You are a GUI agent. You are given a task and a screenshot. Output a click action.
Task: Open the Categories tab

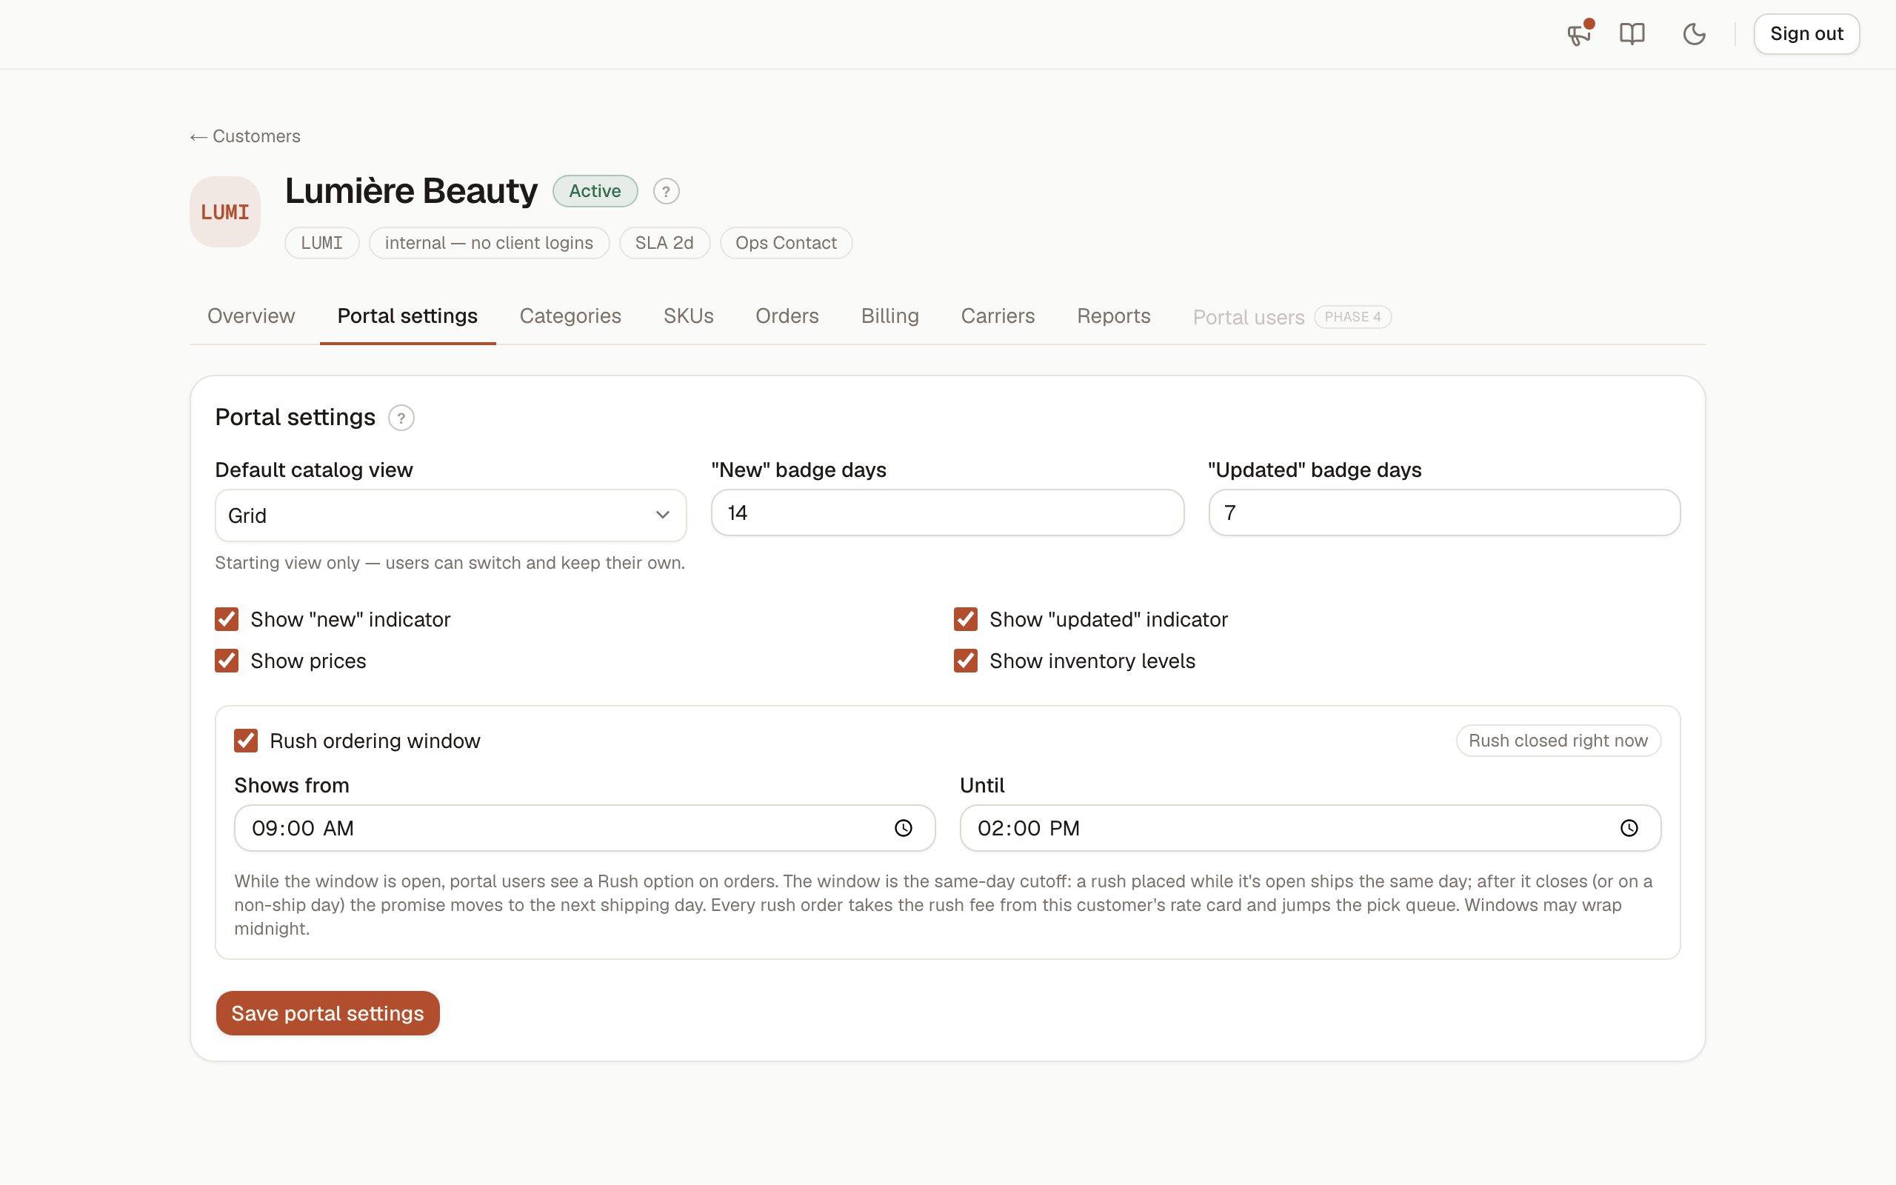point(570,316)
